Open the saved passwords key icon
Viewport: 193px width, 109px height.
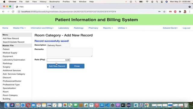[x=160, y=12]
